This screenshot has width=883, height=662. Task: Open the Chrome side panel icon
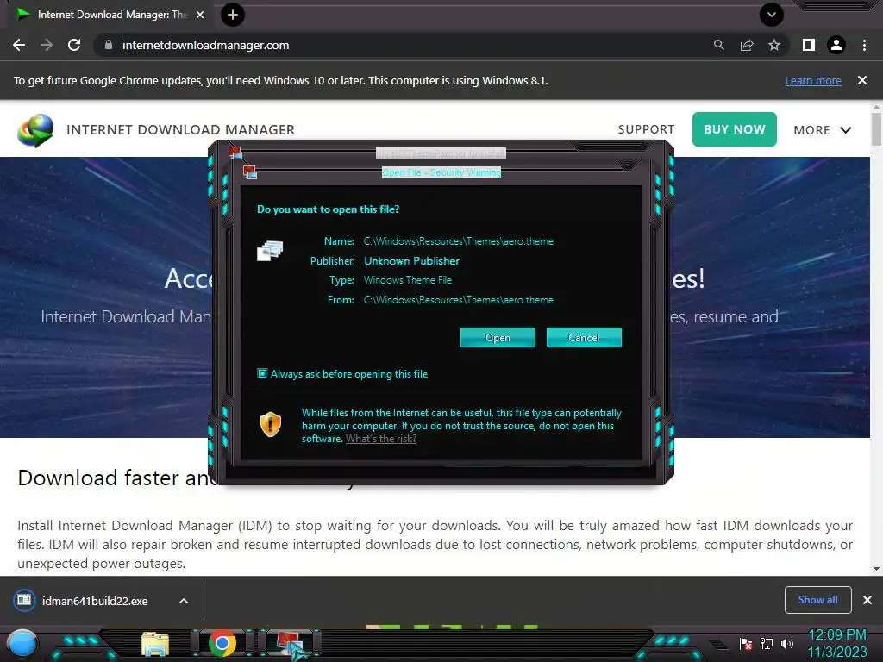pos(809,45)
